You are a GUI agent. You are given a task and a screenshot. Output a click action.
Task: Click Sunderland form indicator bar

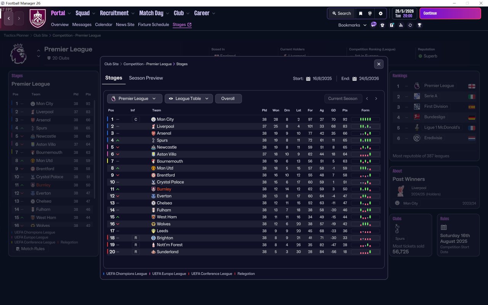tap(365, 252)
